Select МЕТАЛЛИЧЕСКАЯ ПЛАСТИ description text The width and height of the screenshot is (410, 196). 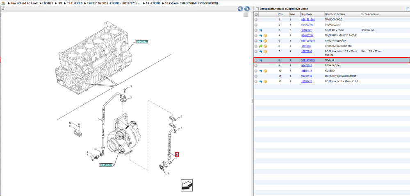point(340,76)
